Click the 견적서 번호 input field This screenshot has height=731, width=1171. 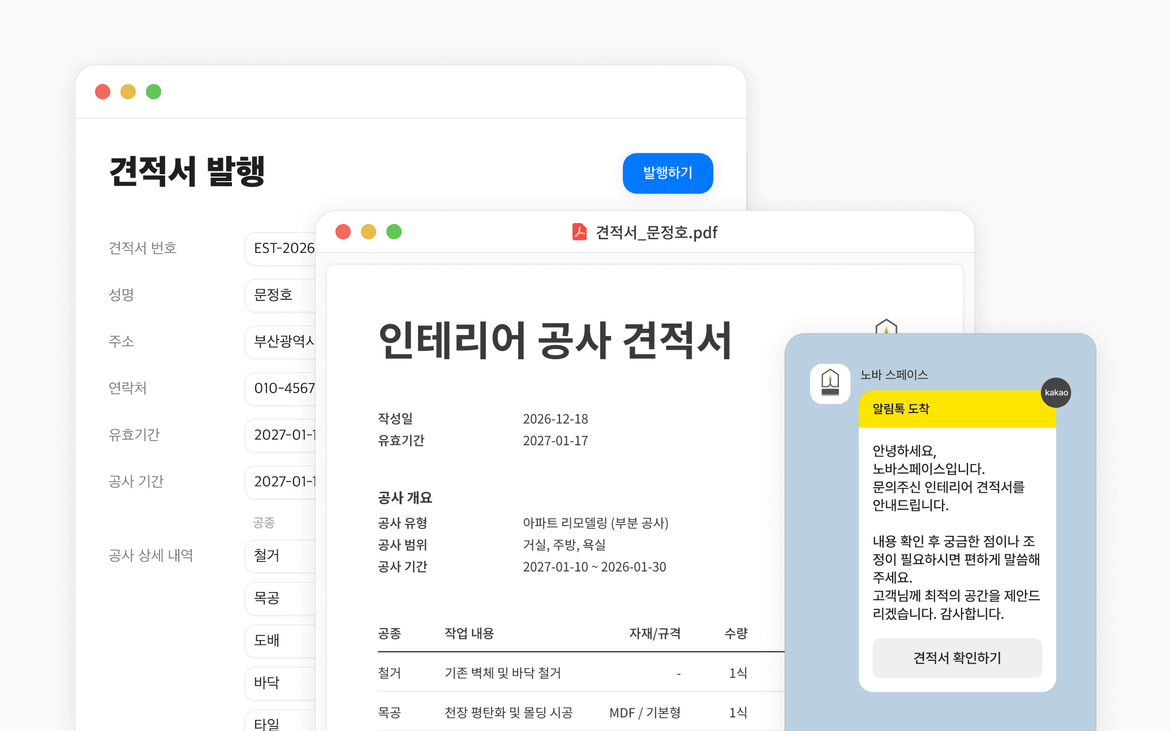pos(281,248)
